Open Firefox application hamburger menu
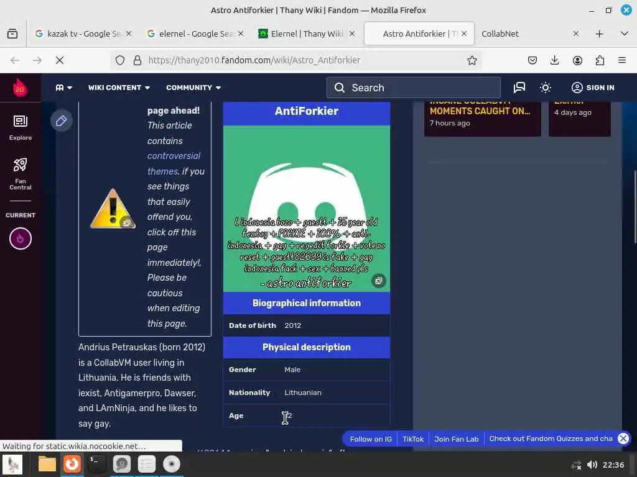The height and width of the screenshot is (477, 637). [622, 60]
